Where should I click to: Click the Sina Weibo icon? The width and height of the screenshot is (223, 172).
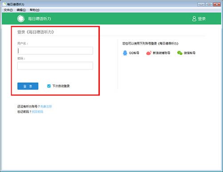coord(149,53)
